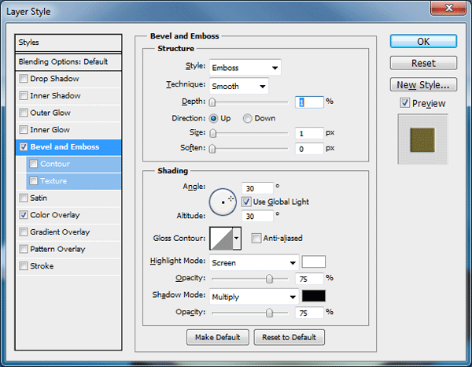
Task: Tick the Inner Shadow checkbox
Action: point(23,96)
